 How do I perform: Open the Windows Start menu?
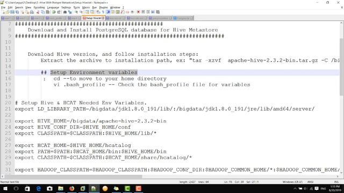pos(5,188)
